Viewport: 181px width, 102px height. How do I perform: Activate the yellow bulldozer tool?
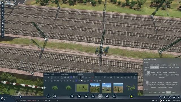132,96
